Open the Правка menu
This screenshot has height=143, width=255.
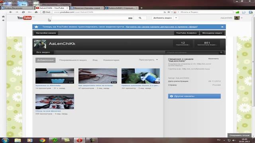14,4
